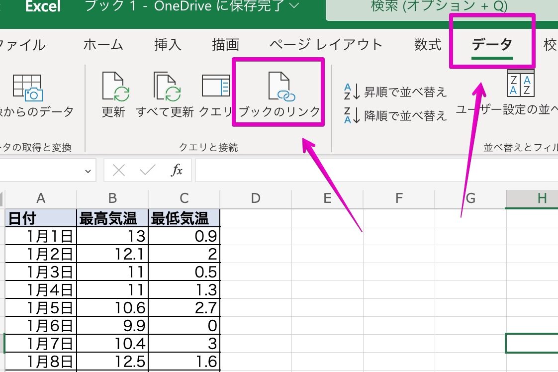The width and height of the screenshot is (558, 372).
Task: Cancel formula entry with the X button
Action: [x=118, y=170]
